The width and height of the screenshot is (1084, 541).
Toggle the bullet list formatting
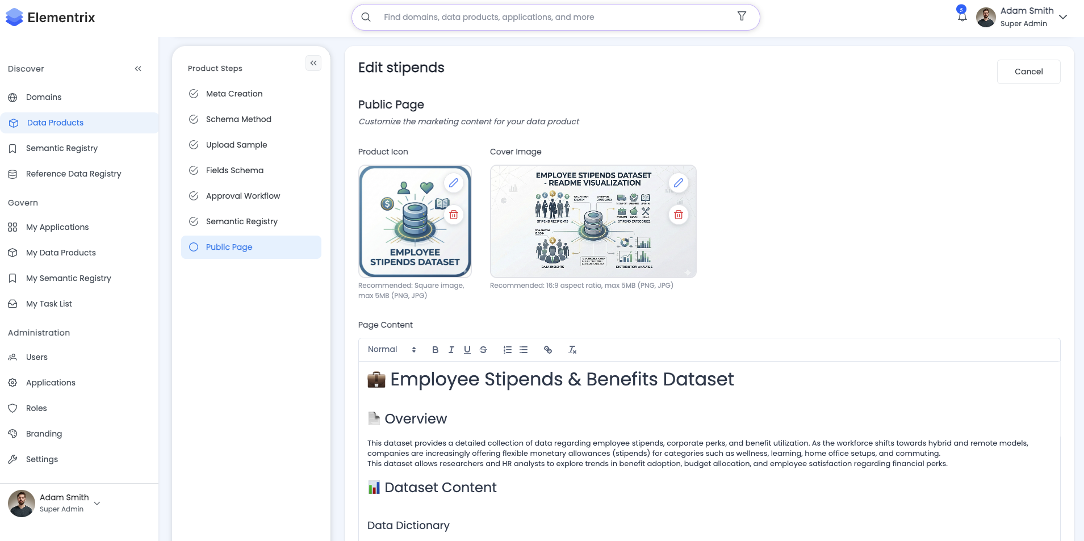pos(523,350)
